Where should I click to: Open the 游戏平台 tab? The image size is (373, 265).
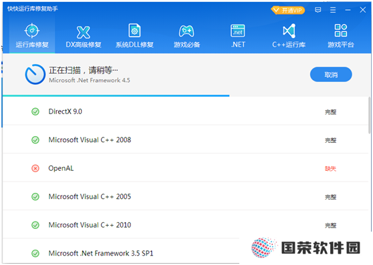(341, 35)
